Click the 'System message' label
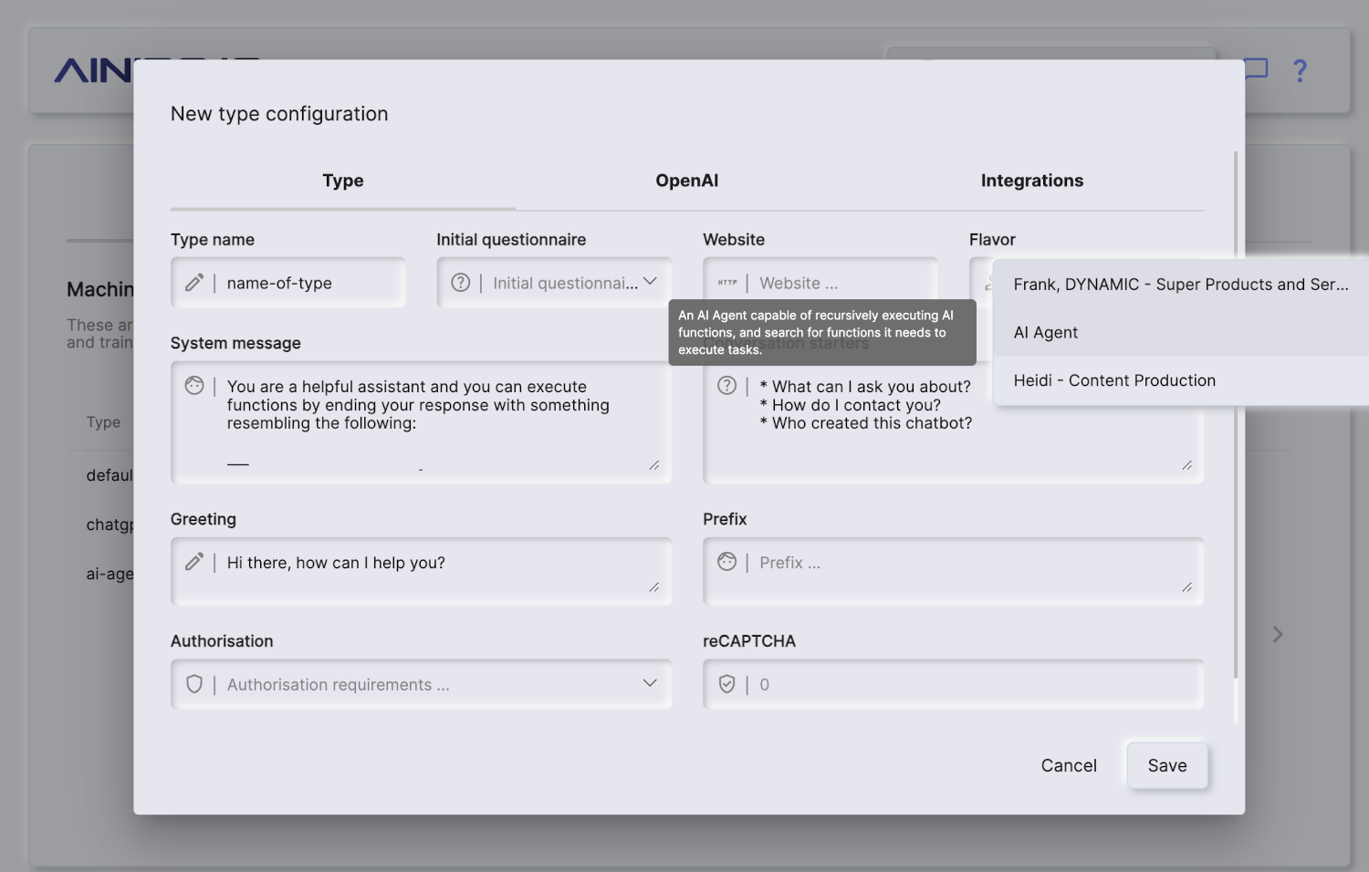This screenshot has width=1369, height=872. click(235, 343)
